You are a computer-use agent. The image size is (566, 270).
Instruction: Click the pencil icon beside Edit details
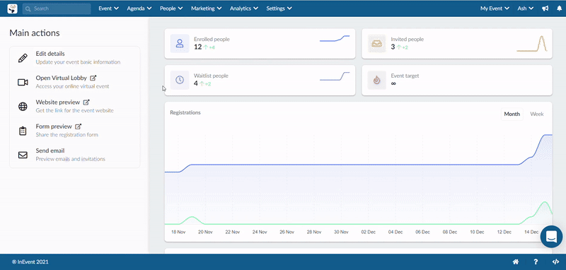click(23, 58)
